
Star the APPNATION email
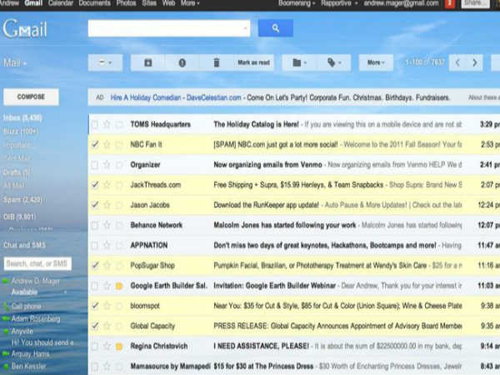click(107, 245)
